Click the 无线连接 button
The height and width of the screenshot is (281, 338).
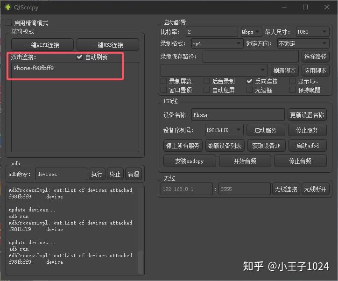tap(286, 189)
